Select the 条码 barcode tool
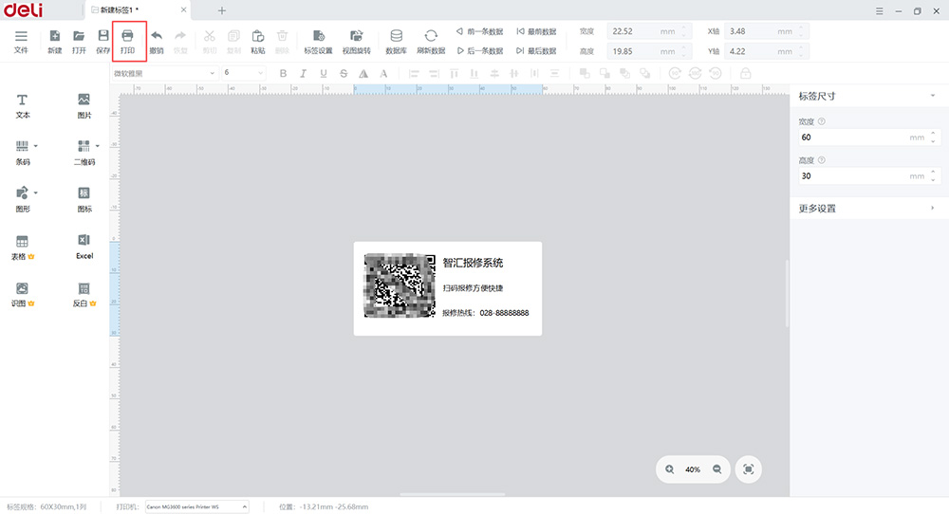Image resolution: width=949 pixels, height=514 pixels. [23, 153]
